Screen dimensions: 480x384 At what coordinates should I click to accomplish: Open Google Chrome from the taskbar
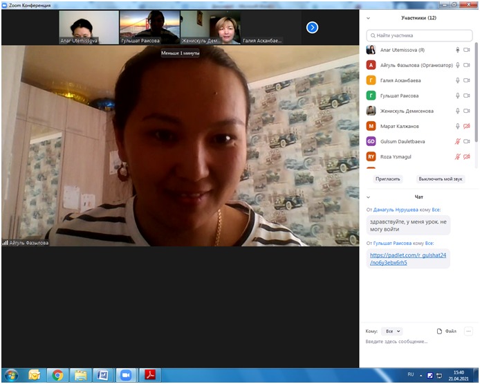click(57, 375)
